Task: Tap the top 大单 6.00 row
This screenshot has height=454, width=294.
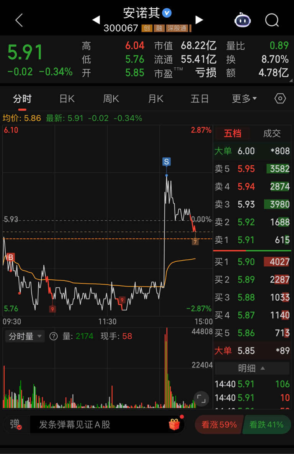Action: [x=252, y=151]
